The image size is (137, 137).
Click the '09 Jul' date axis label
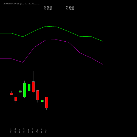(x=46, y=131)
